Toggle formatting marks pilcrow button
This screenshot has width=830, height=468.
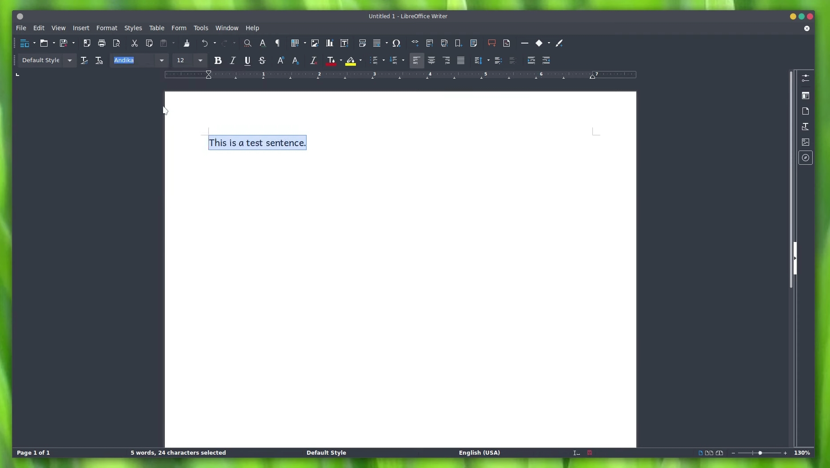pos(278,44)
